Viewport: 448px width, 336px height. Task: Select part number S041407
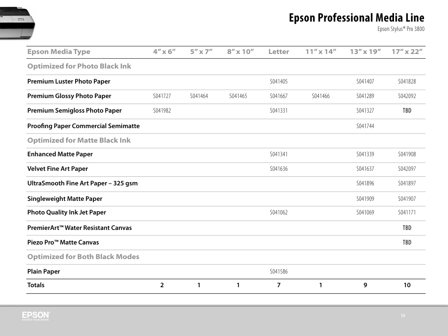pos(365,81)
